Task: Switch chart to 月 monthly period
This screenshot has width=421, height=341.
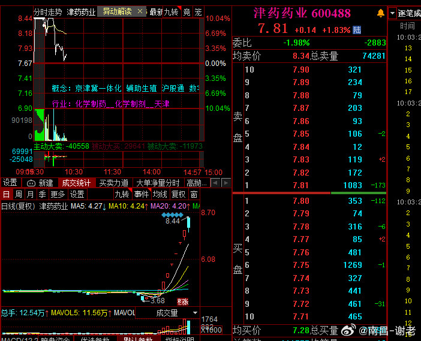Action: (31, 194)
